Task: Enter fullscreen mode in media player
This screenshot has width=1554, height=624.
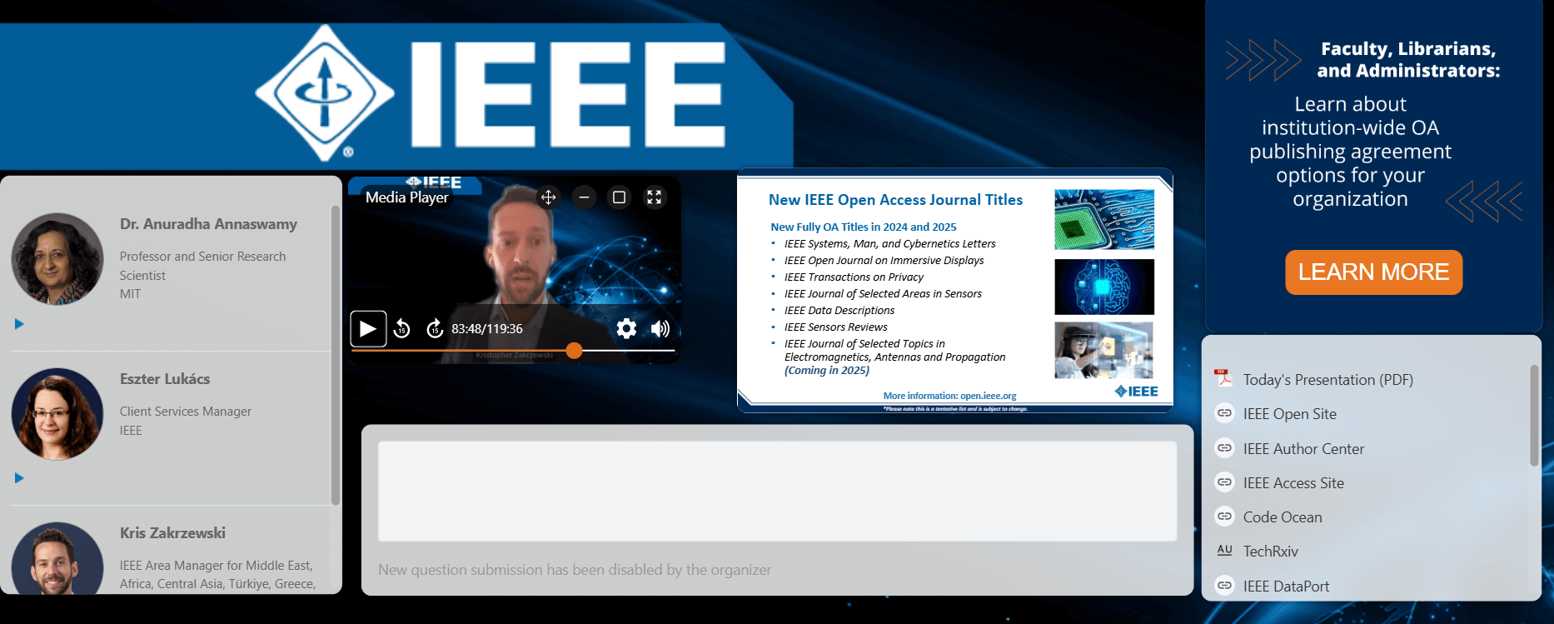Action: click(x=655, y=197)
